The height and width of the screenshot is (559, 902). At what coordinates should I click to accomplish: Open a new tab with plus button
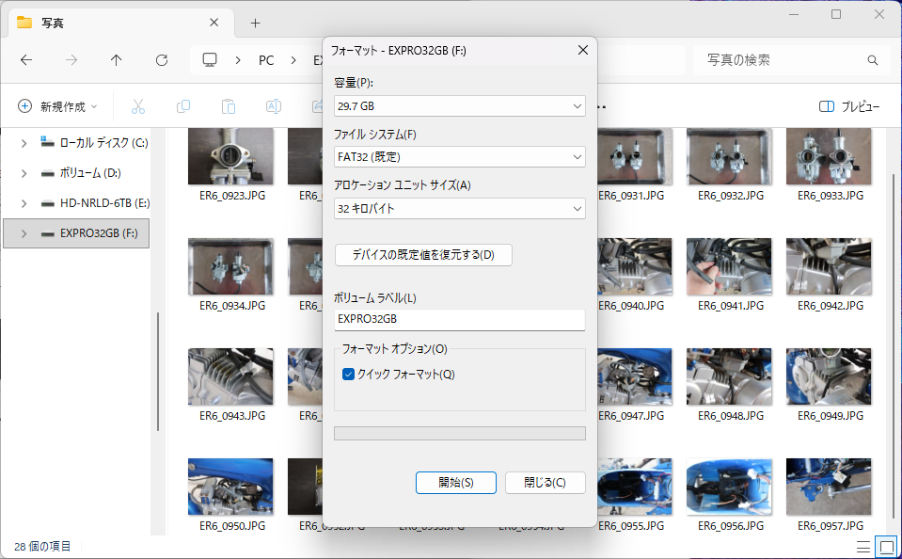[255, 23]
